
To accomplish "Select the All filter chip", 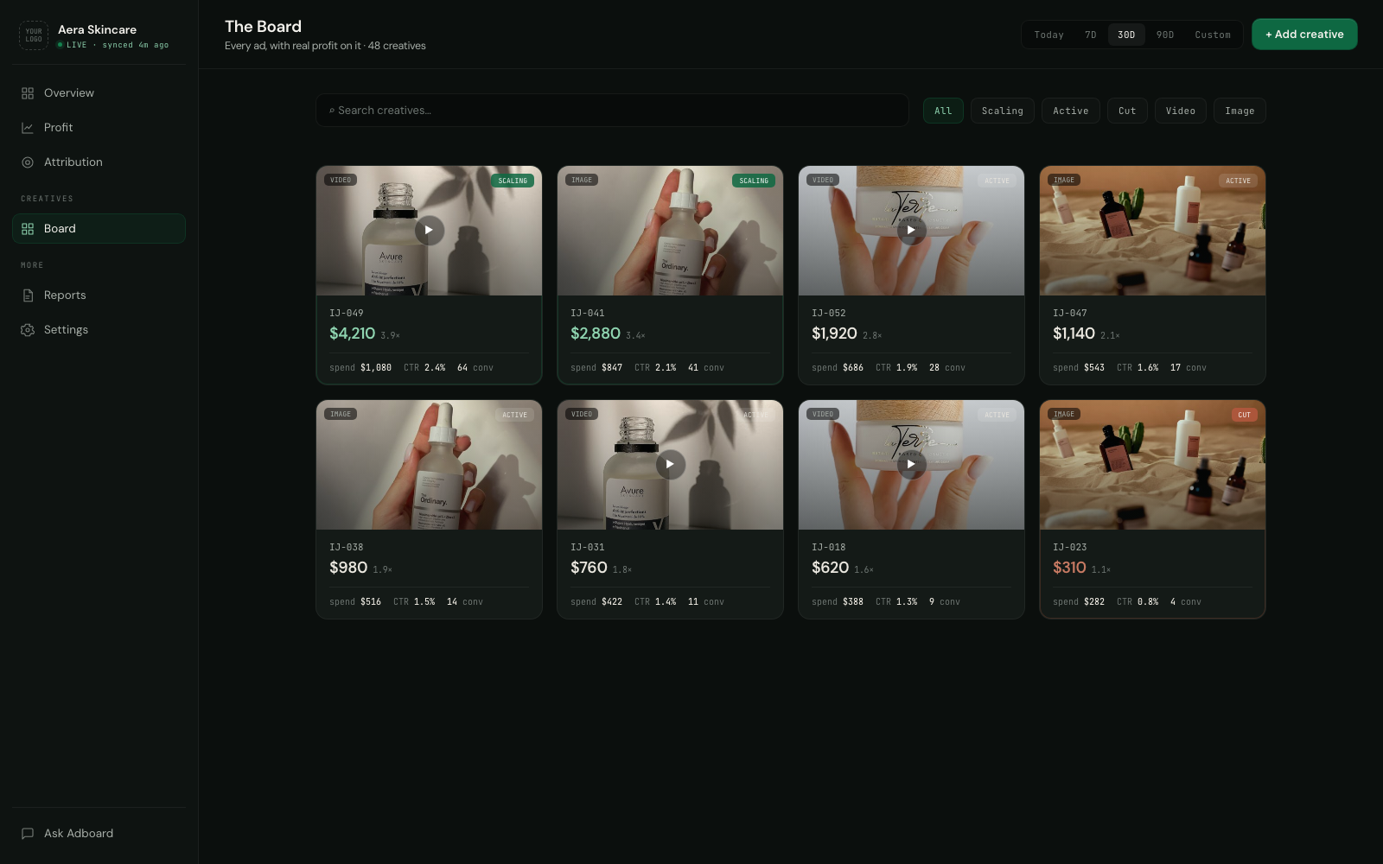I will pos(943,111).
